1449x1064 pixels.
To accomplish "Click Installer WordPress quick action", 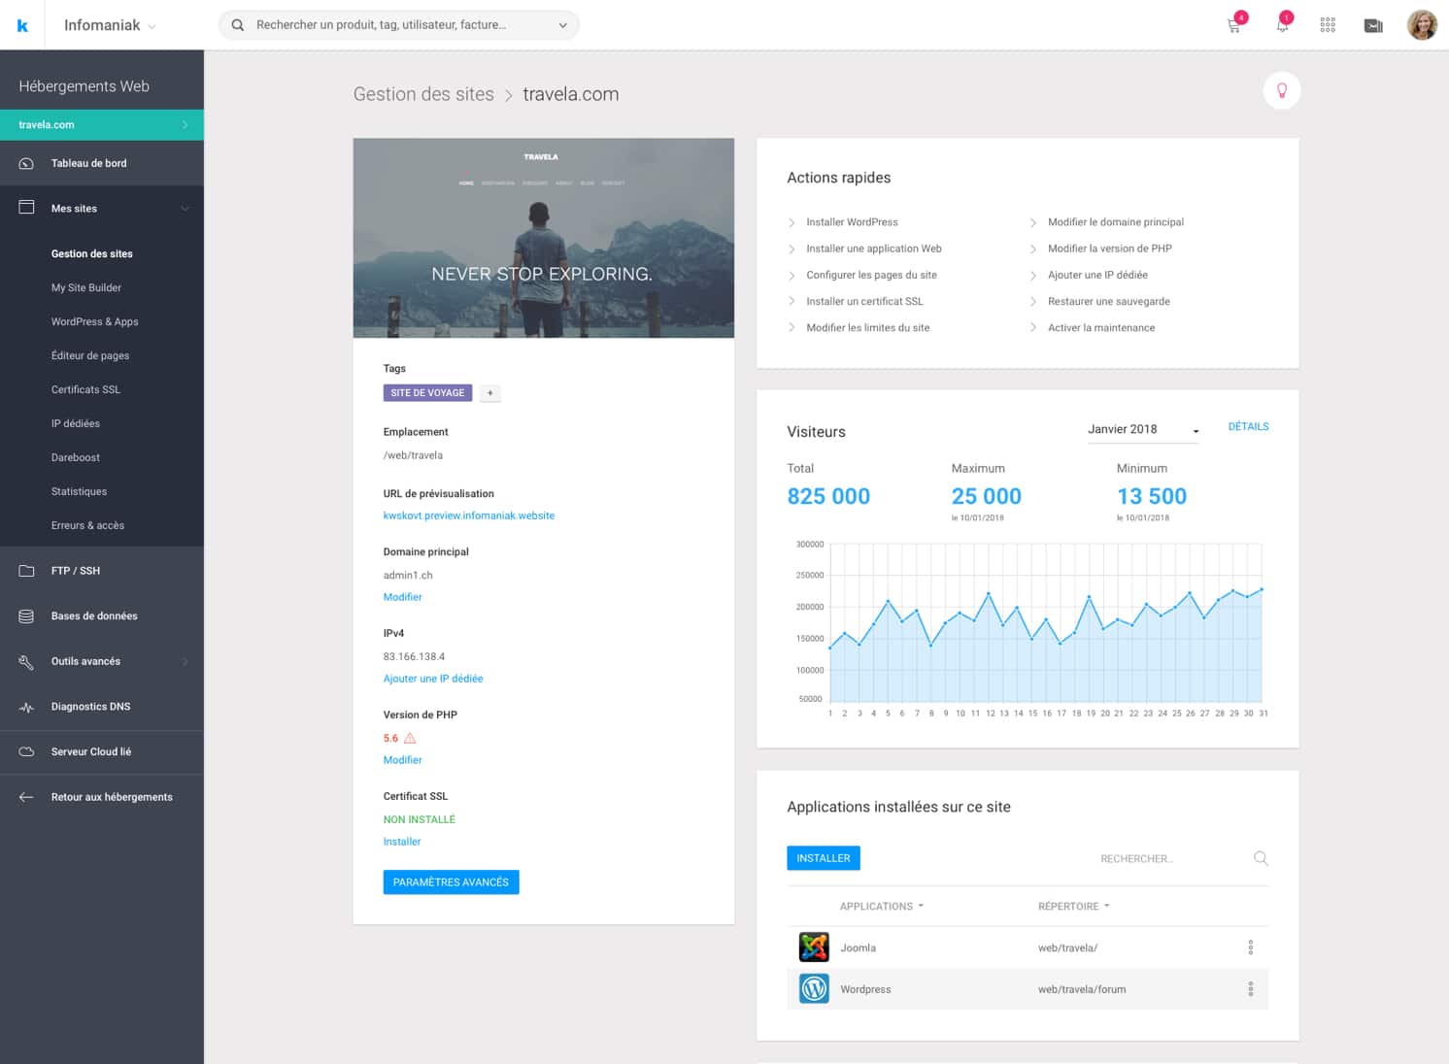I will coord(852,222).
